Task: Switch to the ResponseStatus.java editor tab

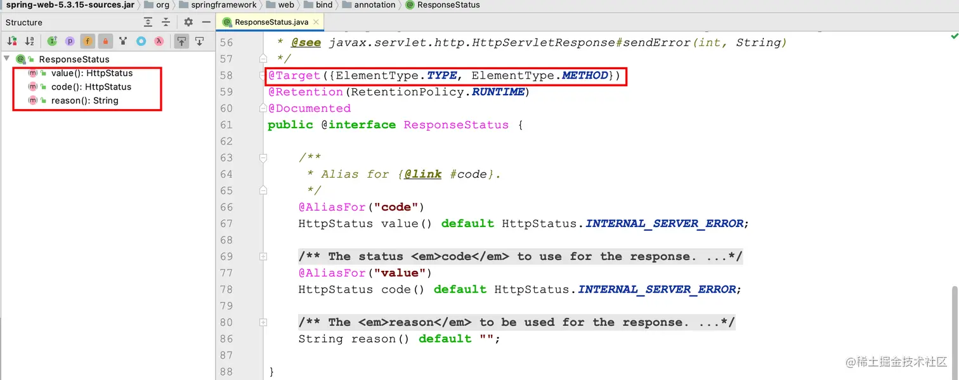Action: 271,22
